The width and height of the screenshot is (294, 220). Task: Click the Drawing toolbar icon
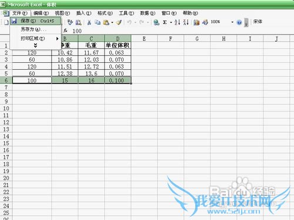pyautogui.click(x=205, y=22)
